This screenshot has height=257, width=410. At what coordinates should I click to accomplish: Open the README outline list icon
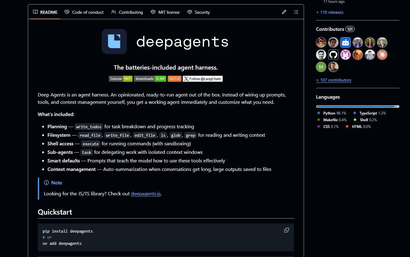296,12
